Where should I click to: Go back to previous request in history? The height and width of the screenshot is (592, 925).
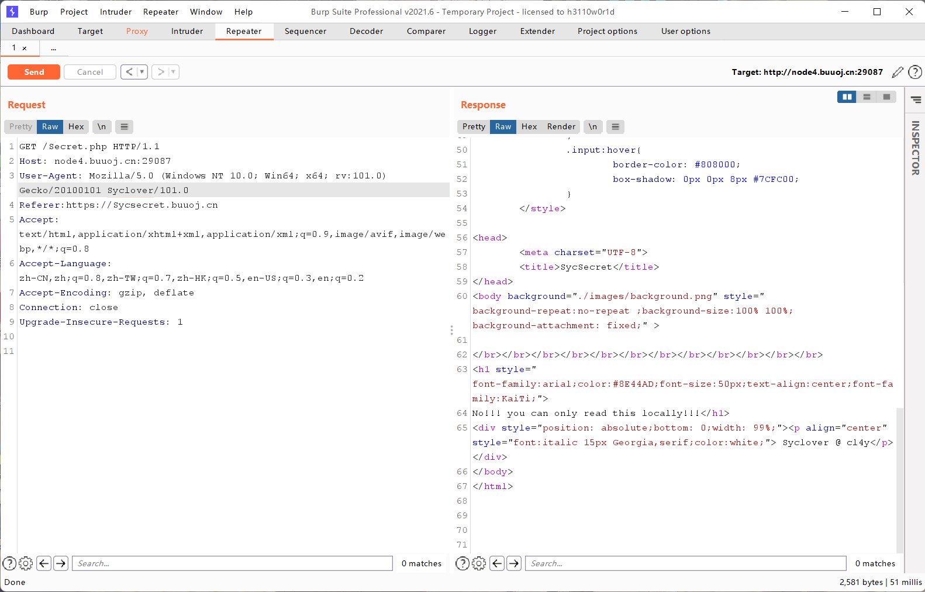[129, 72]
